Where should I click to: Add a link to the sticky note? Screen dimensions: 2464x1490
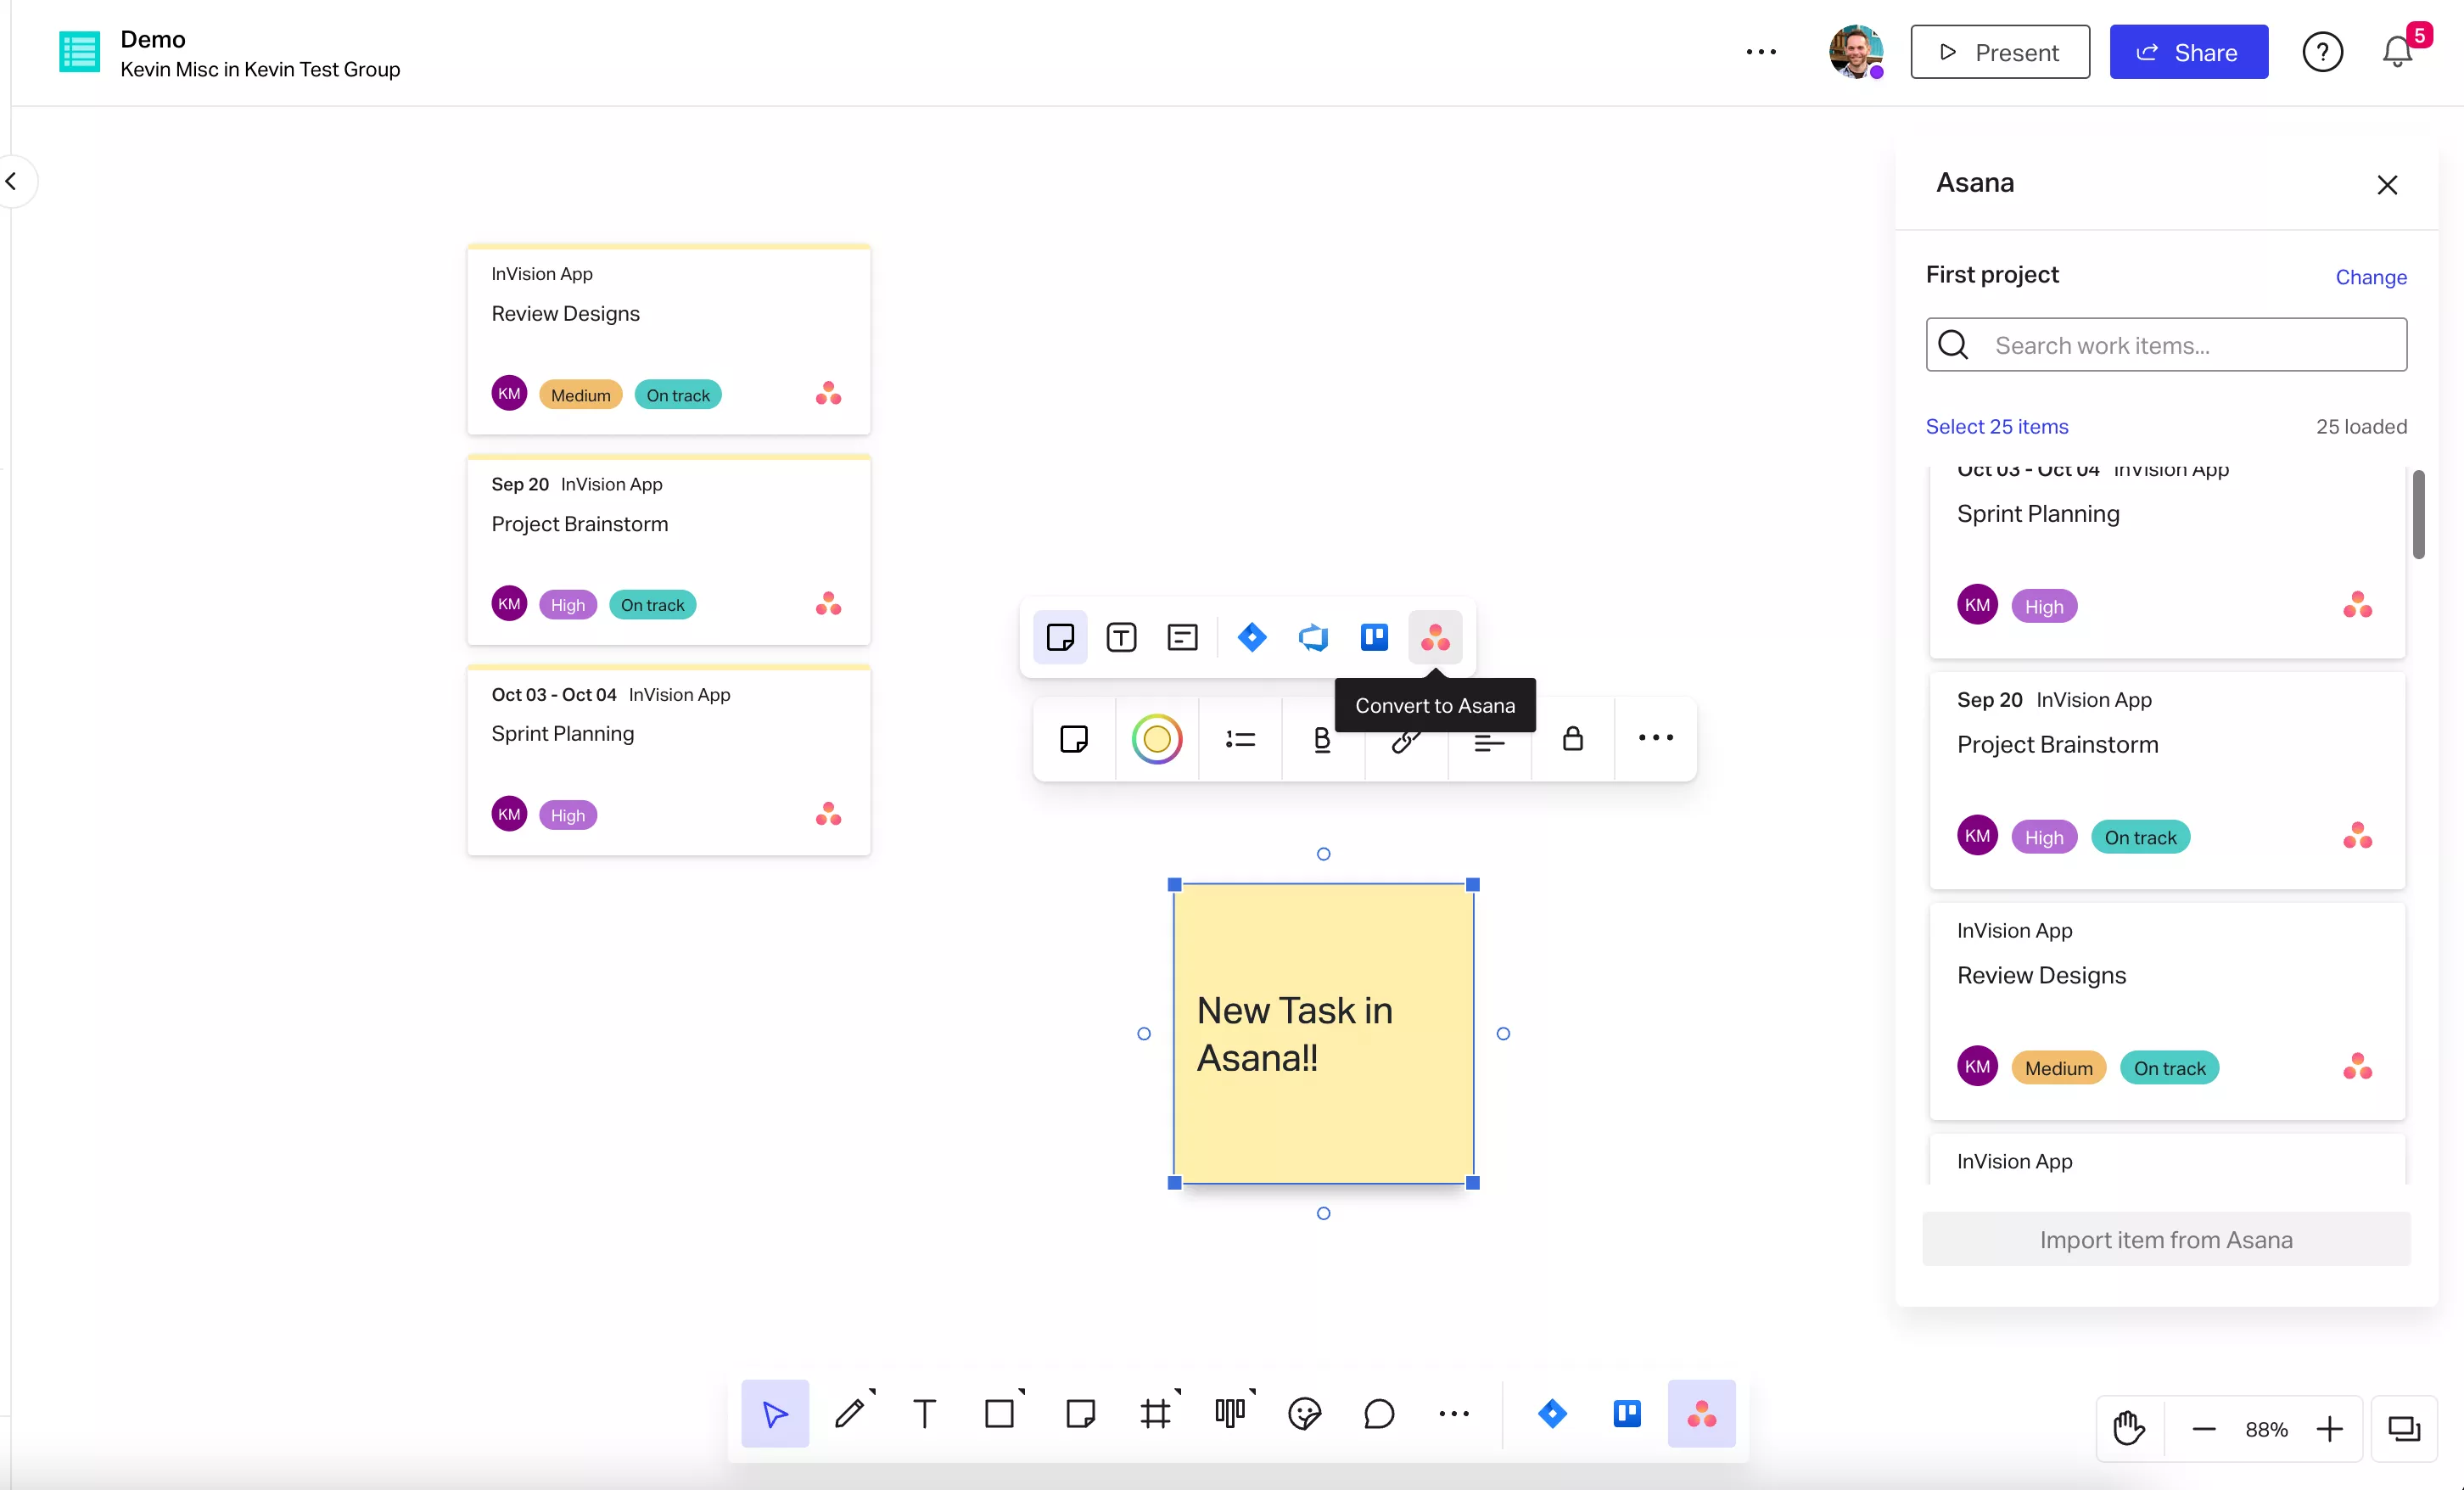[1406, 739]
